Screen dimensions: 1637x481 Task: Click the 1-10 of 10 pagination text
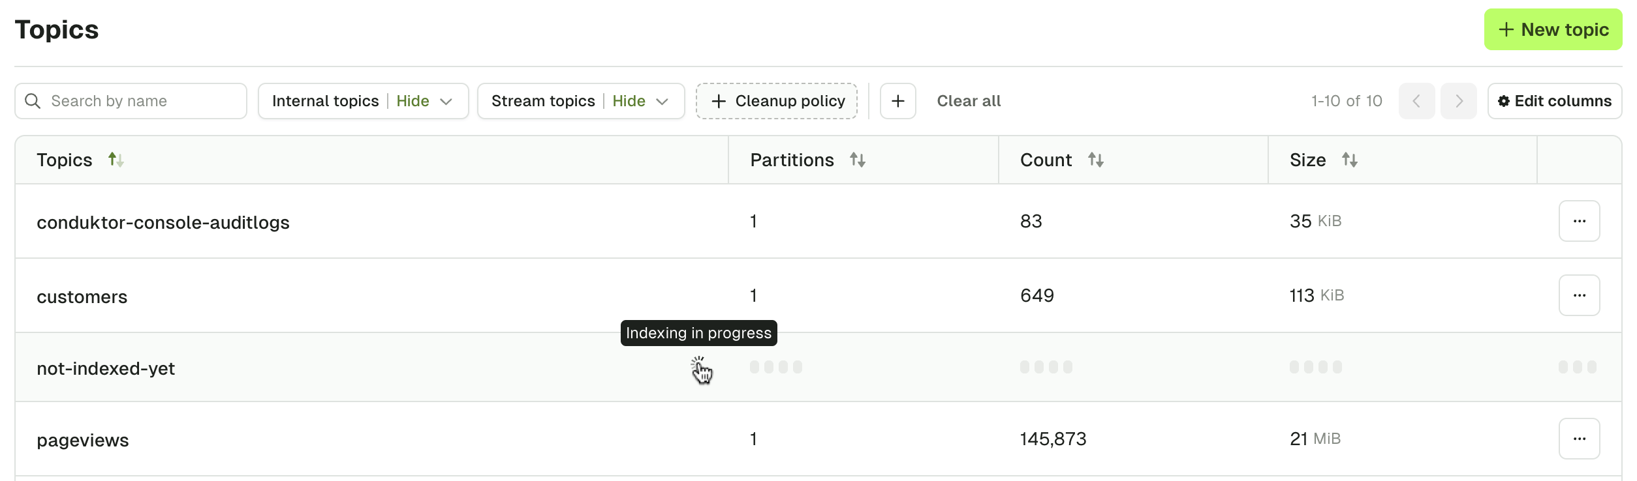[x=1347, y=101]
